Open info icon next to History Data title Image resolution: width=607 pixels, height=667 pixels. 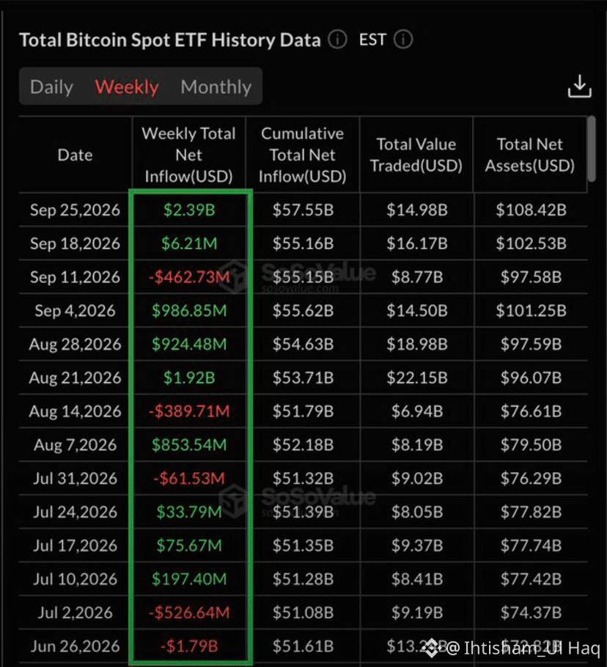click(337, 40)
